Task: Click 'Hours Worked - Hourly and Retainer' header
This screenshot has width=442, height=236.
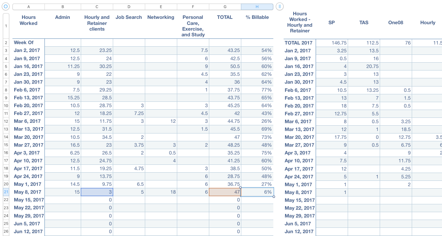Action: pos(300,22)
